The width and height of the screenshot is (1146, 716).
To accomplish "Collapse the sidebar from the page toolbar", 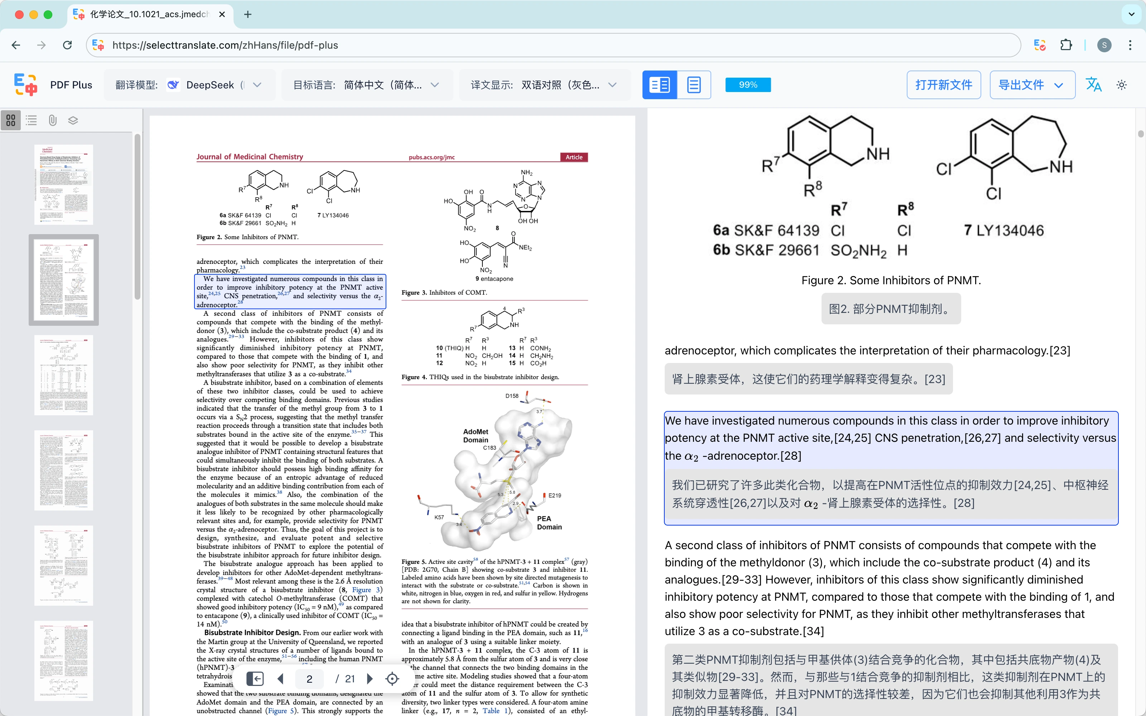I will pos(255,679).
